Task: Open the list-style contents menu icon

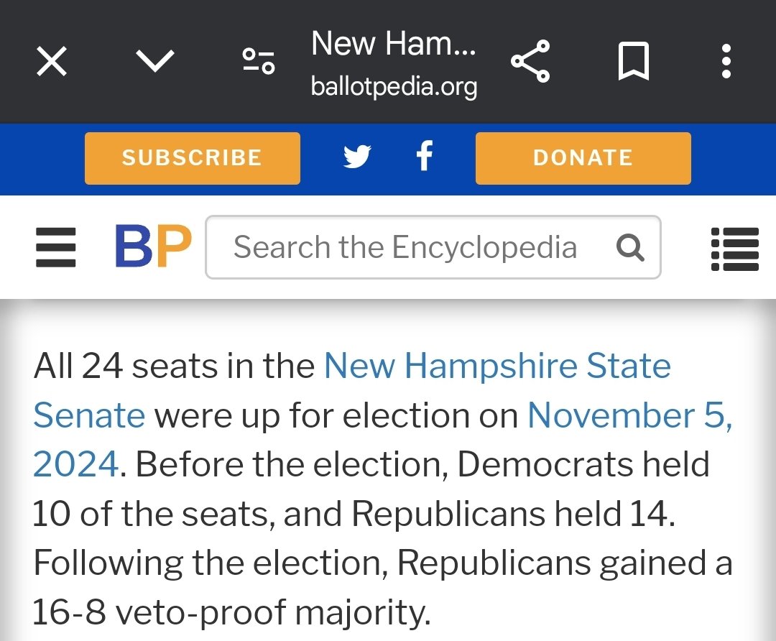Action: tap(734, 249)
